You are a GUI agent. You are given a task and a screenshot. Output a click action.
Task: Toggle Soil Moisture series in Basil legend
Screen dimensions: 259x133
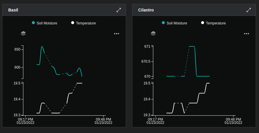(45, 23)
